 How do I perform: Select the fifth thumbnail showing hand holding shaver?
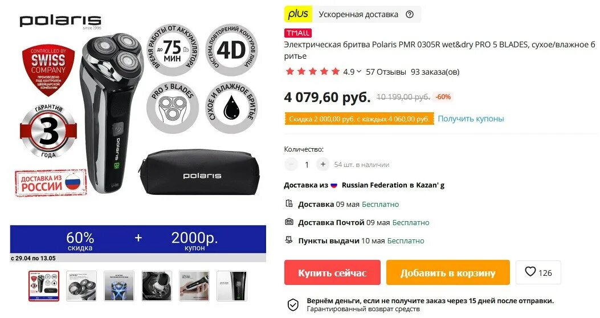pos(194,286)
